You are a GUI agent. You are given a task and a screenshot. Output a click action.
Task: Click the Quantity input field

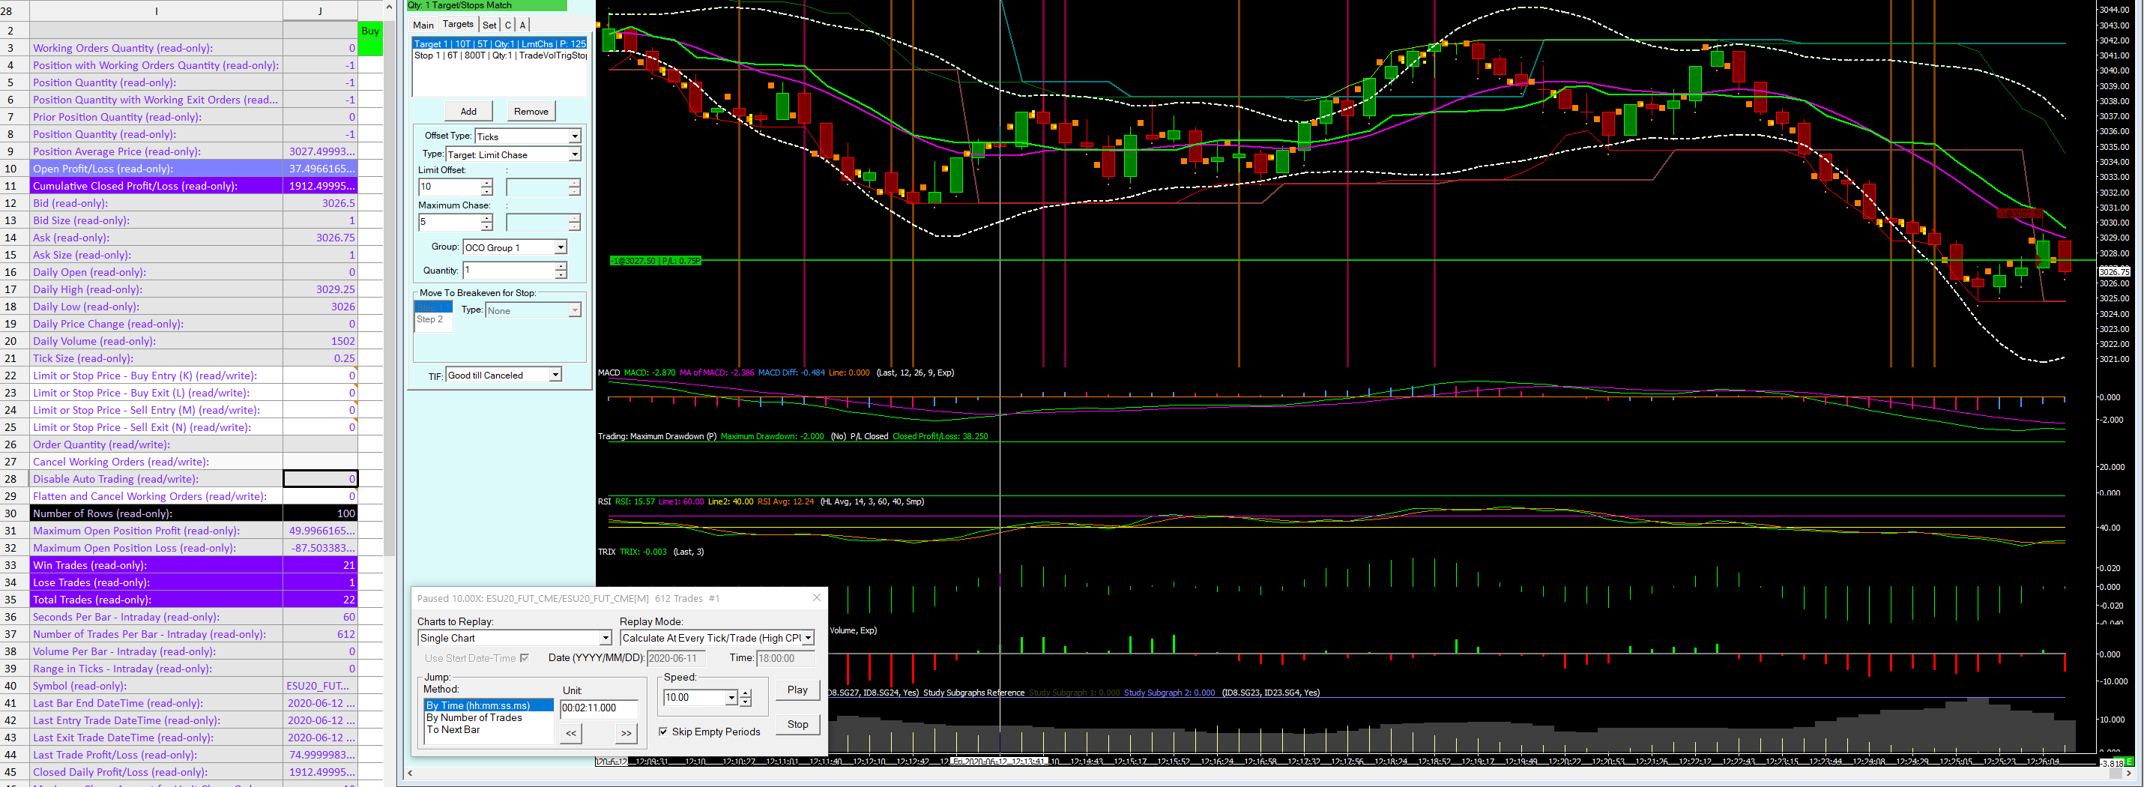click(509, 270)
